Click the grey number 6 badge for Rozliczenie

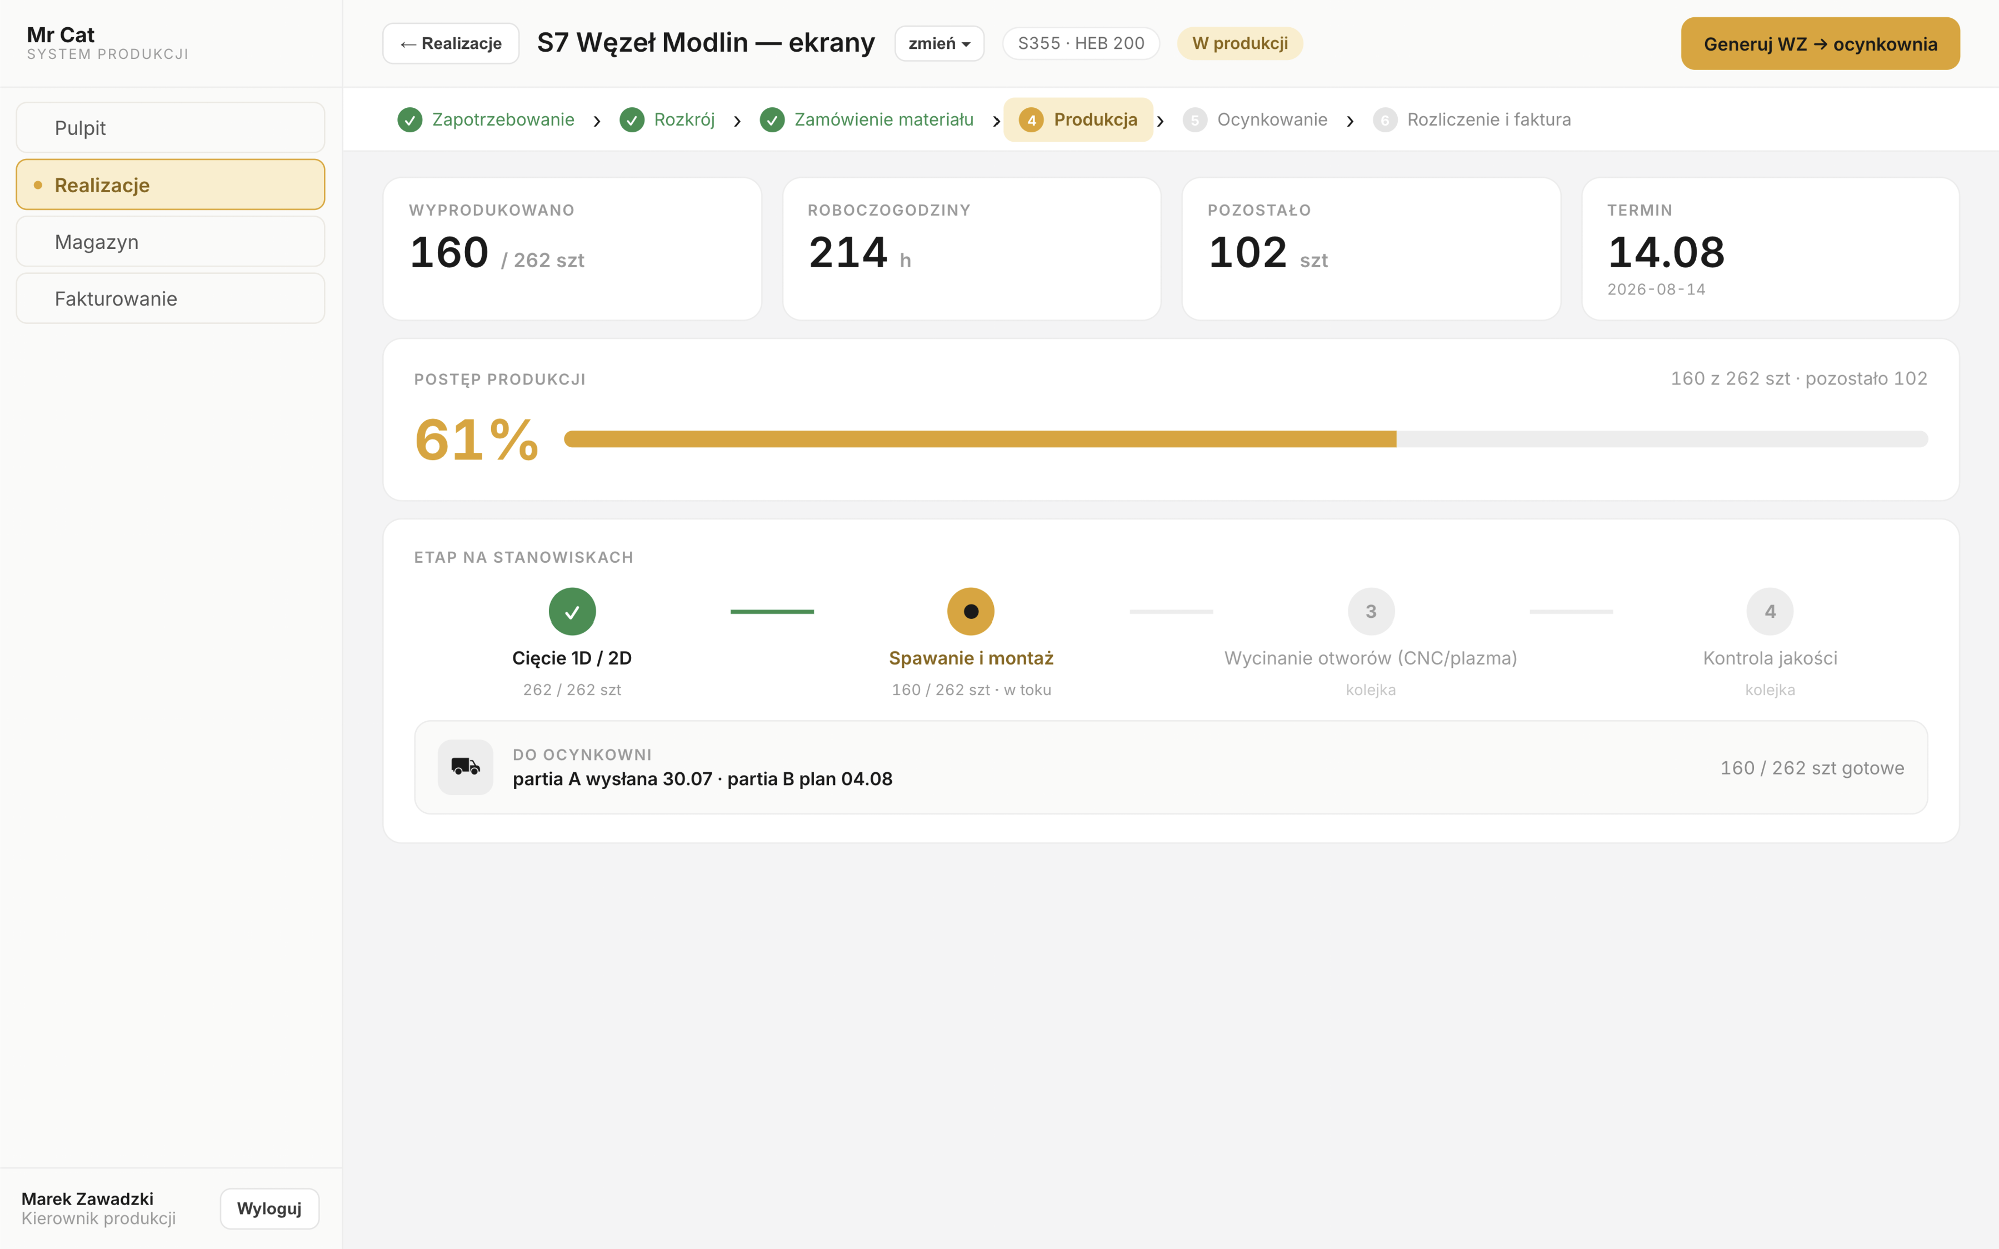1385,121
